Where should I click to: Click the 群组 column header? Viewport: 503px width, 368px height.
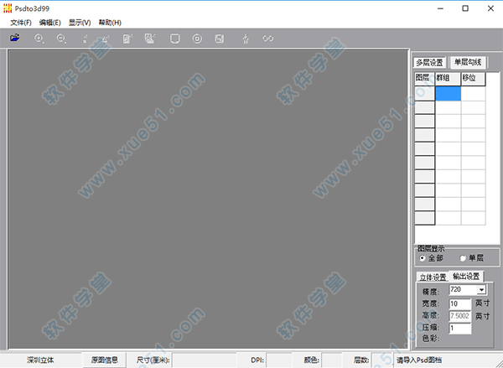coord(448,79)
